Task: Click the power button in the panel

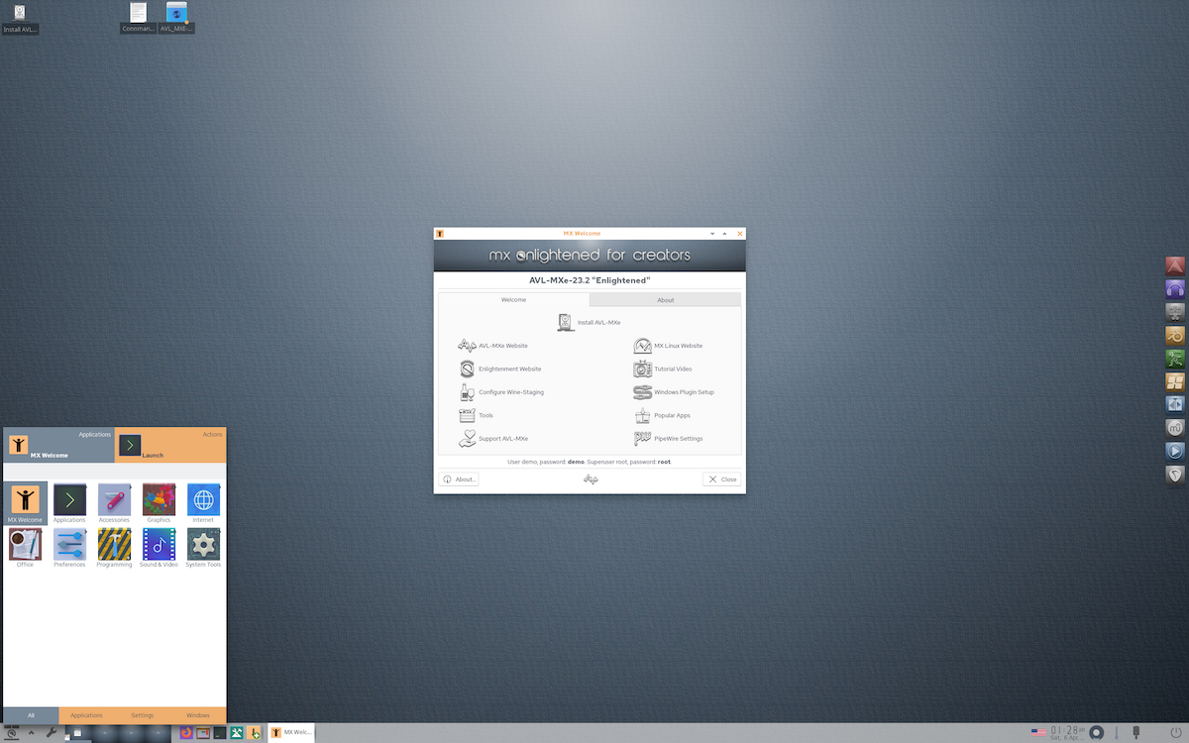Action: pyautogui.click(x=1175, y=732)
